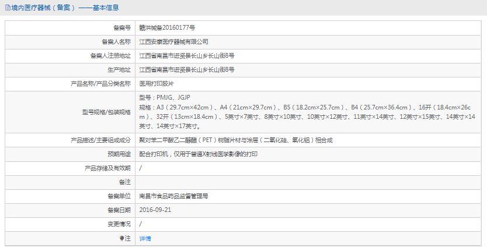Click the intended use text 配合打印机
The width and height of the screenshot is (487, 251).
click(198, 154)
